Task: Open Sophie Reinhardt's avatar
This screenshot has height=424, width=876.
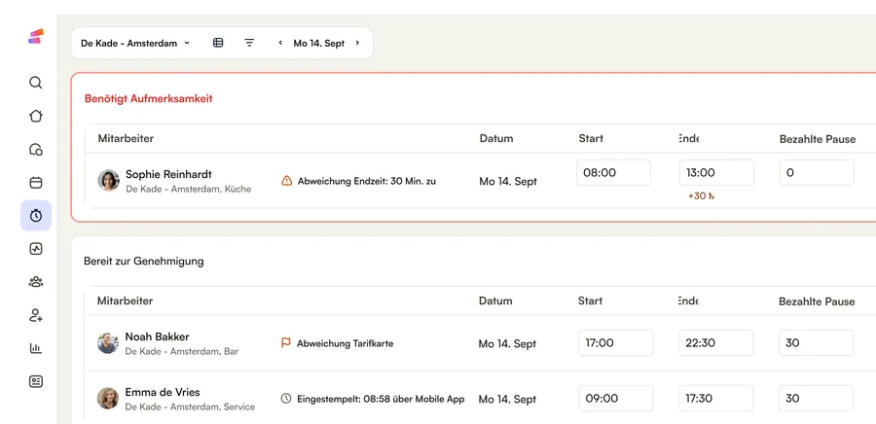Action: click(x=108, y=180)
